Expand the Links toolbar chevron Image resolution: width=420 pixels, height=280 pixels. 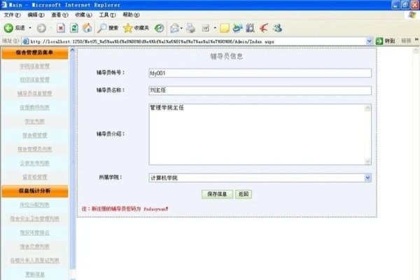416,40
